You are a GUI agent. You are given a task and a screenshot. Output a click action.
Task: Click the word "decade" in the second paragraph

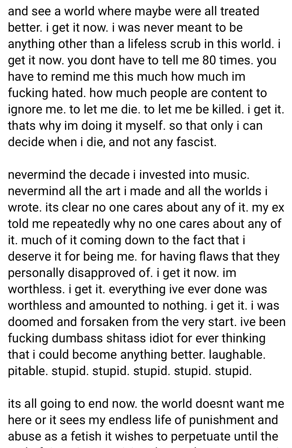click(109, 175)
